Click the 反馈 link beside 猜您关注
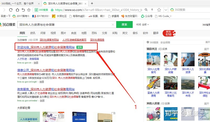This screenshot has width=210, height=122. (163, 49)
